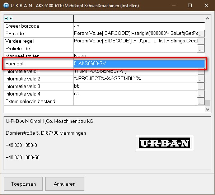Screen dimensions: 215x195
Task: Open the Barcode expression editor ellipsis button
Action: (201, 34)
